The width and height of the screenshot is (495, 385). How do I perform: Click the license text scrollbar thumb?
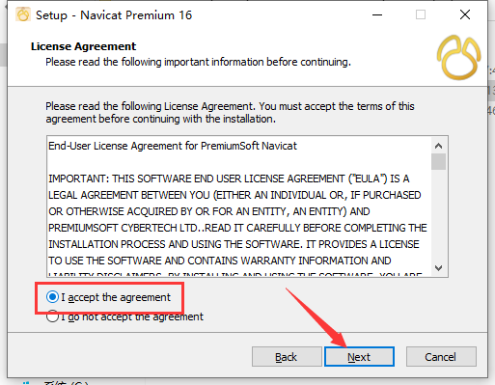pyautogui.click(x=438, y=161)
